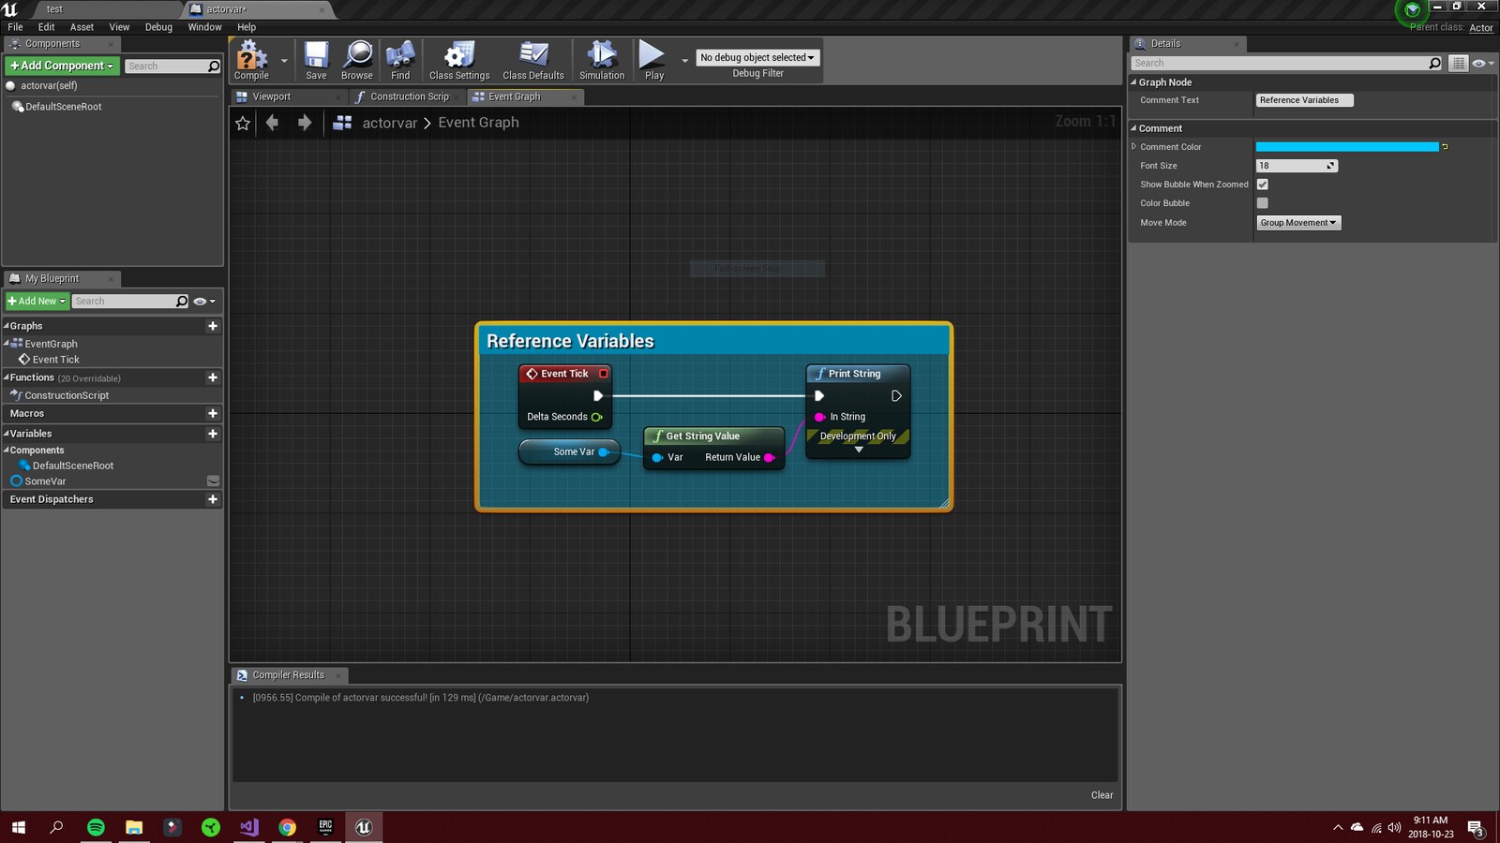Expand the Comment Color property

click(1133, 147)
